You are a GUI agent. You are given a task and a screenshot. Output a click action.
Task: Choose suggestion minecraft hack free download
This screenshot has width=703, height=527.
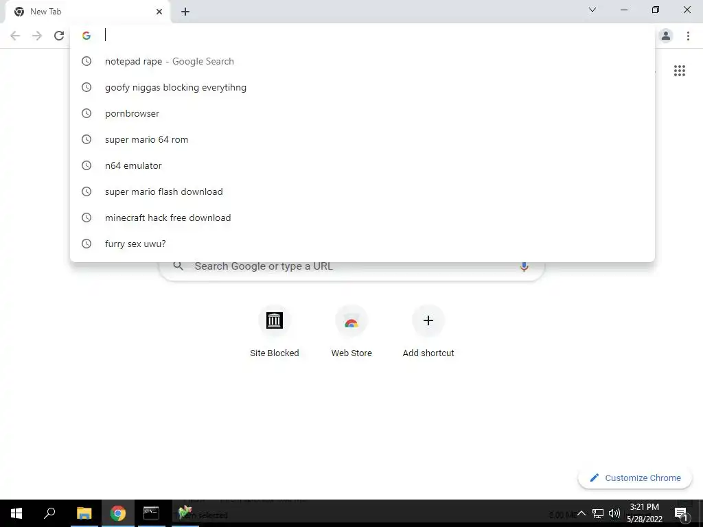coord(362,218)
